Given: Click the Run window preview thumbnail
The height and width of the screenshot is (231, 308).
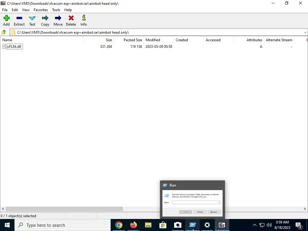Looking at the screenshot, I should [x=192, y=203].
